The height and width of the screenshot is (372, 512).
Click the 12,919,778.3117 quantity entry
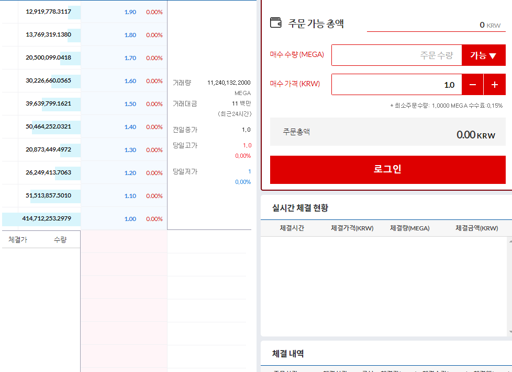pyautogui.click(x=48, y=11)
